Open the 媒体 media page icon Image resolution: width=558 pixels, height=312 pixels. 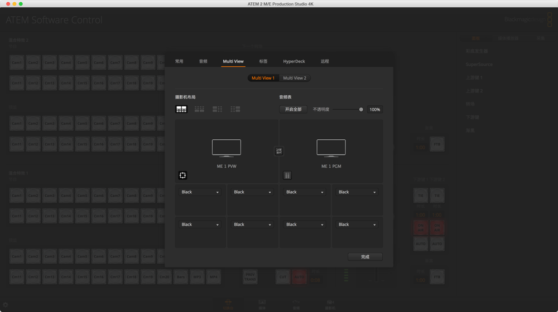click(262, 305)
